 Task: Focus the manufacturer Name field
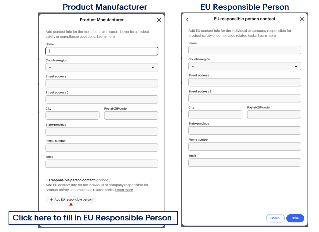(102, 51)
